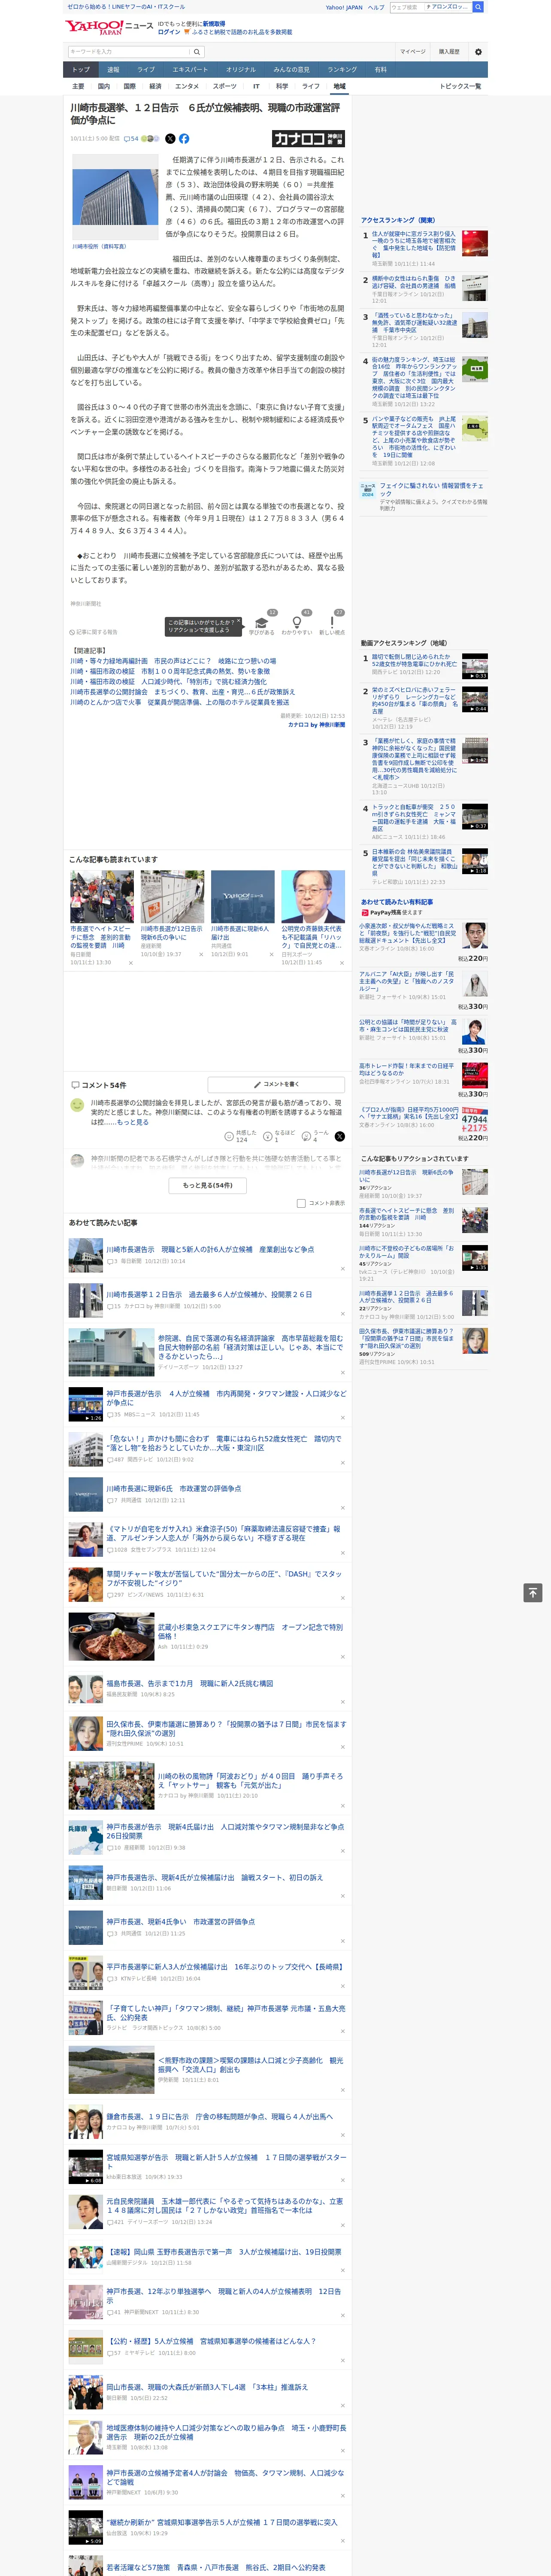Open the ランキング navigation tab
551x2576 pixels.
click(342, 70)
